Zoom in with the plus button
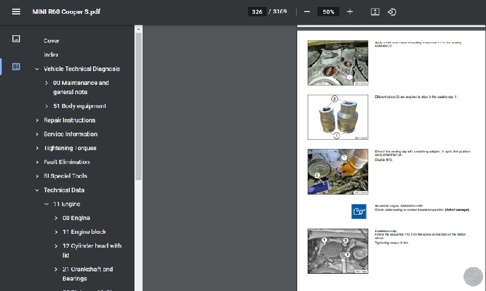The width and height of the screenshot is (486, 291). pyautogui.click(x=350, y=12)
